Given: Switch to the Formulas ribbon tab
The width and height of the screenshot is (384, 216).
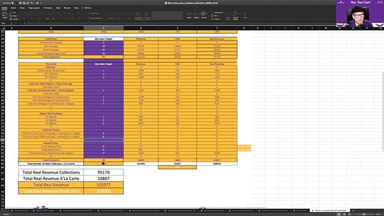Looking at the screenshot, I should point(48,8).
